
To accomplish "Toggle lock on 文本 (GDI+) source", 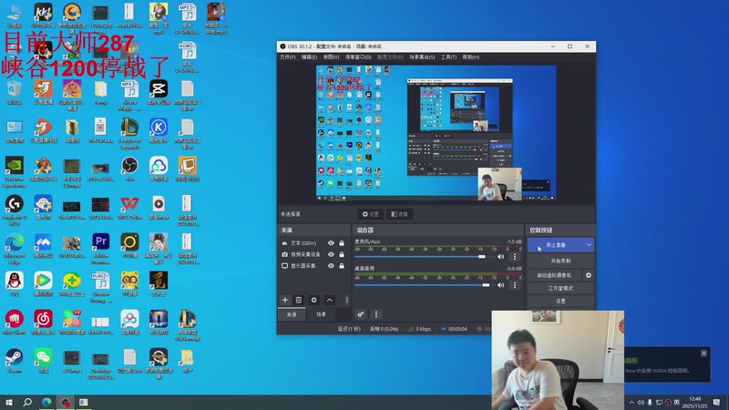I will [x=342, y=243].
